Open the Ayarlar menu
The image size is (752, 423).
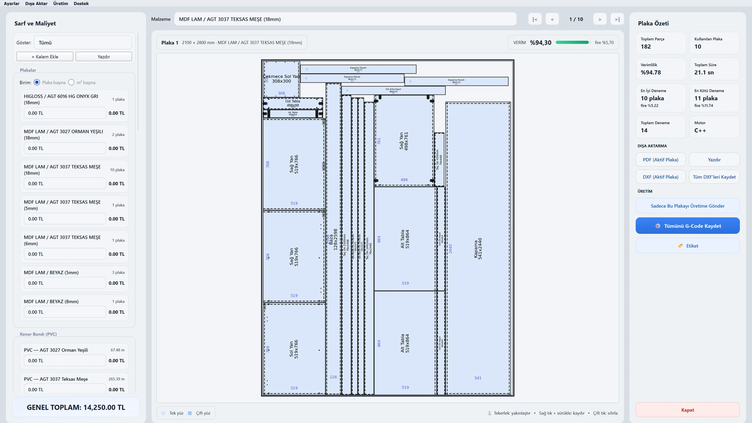[12, 4]
